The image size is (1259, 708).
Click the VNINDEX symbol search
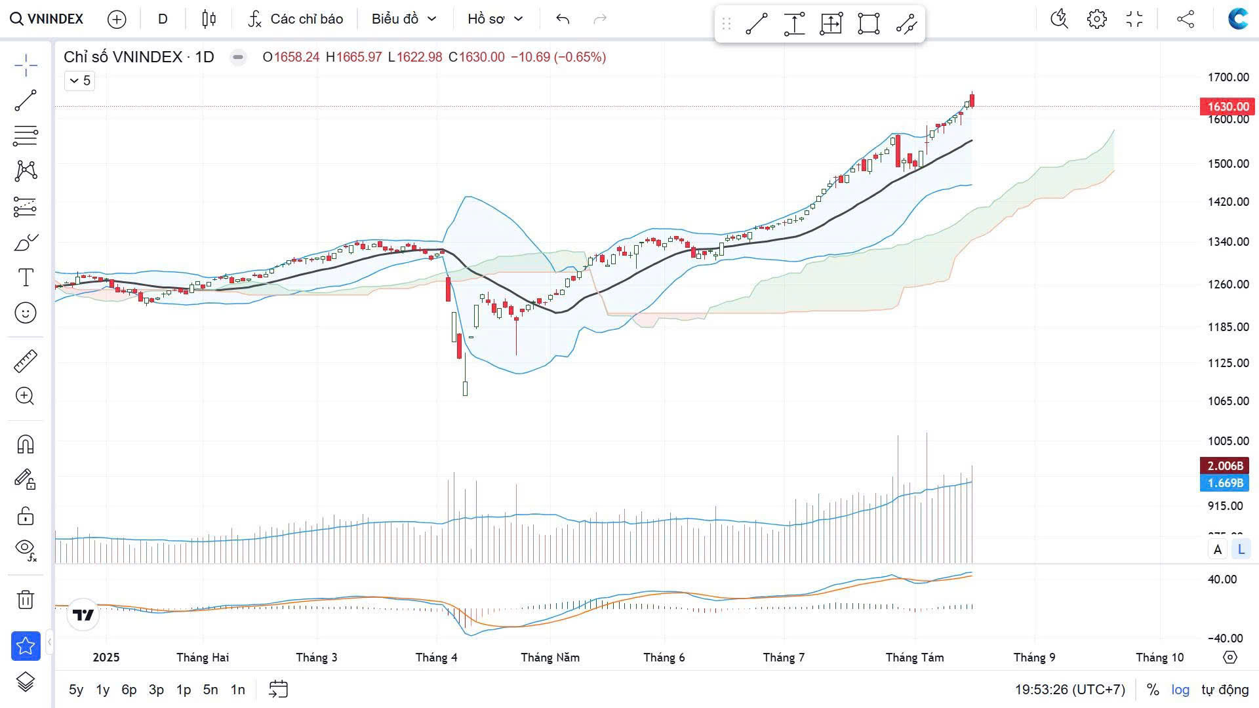[x=47, y=19]
